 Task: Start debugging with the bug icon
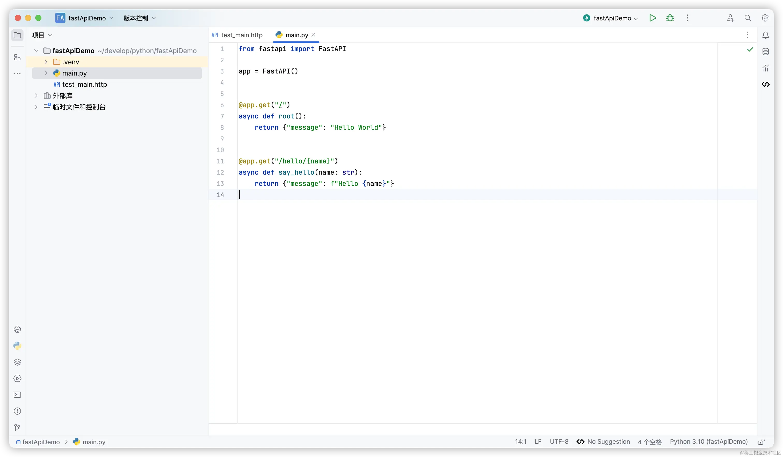[670, 18]
